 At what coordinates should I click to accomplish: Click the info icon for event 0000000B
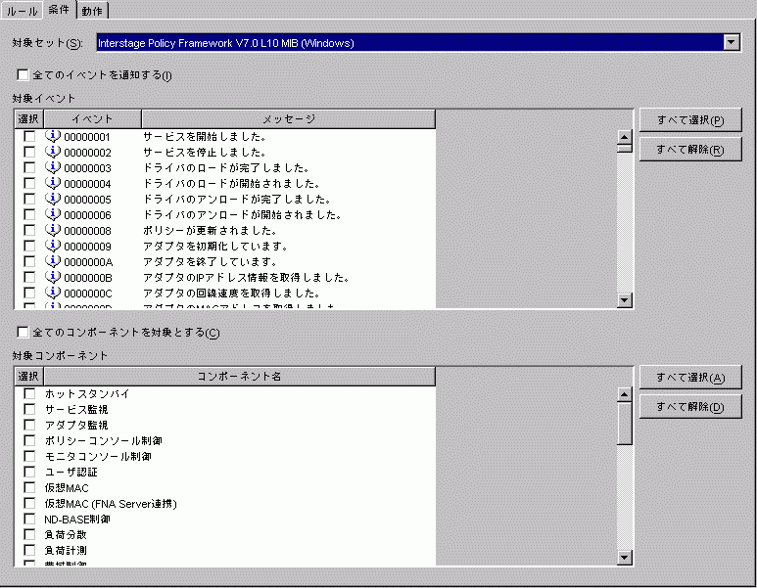coord(53,277)
